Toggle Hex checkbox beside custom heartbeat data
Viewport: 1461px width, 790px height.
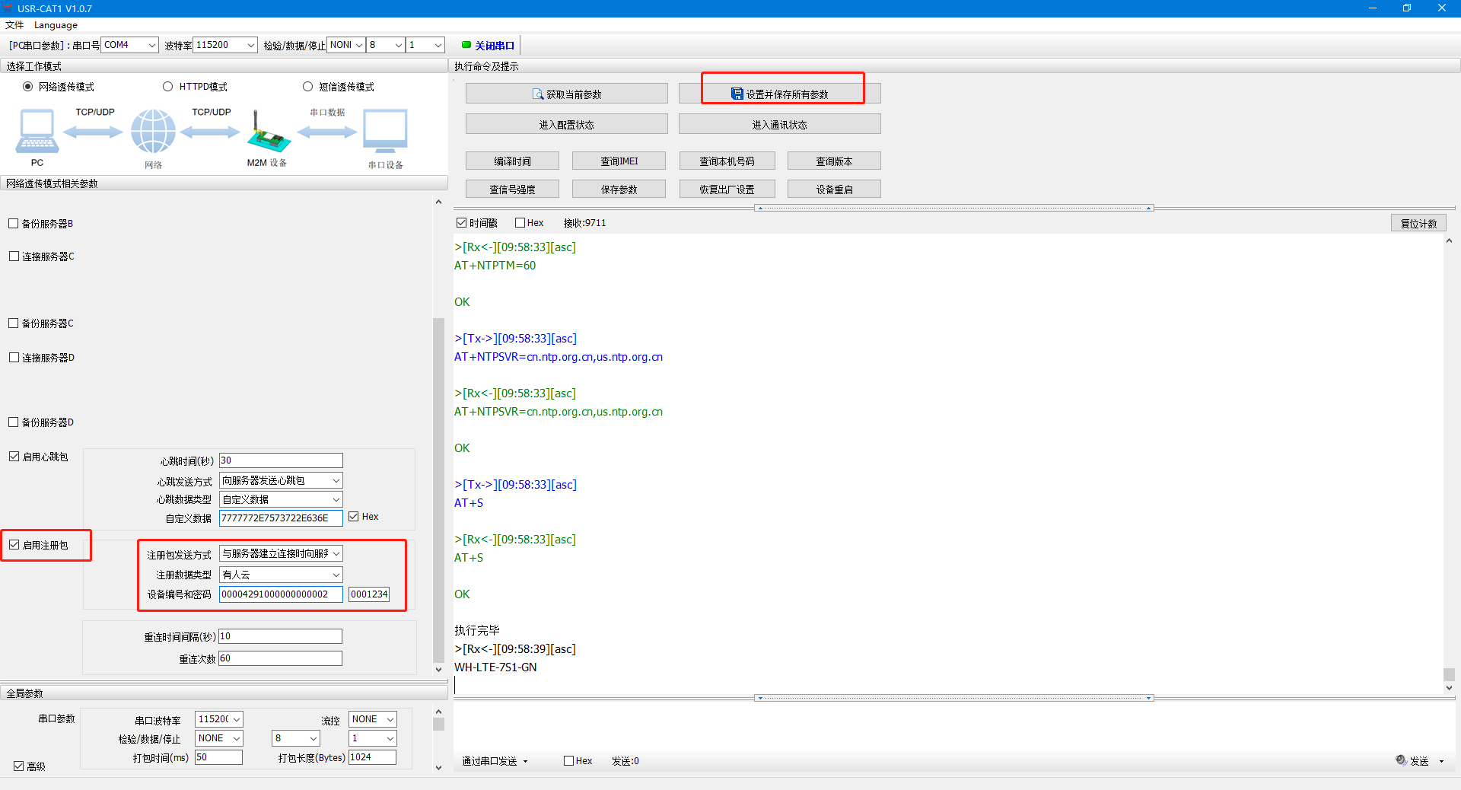[354, 516]
